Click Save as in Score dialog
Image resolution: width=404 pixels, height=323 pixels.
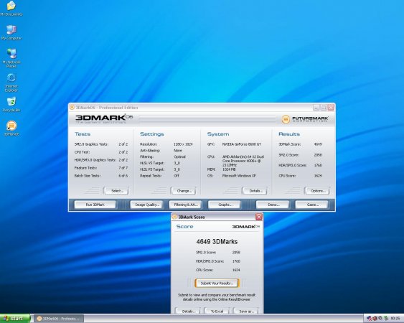click(246, 311)
